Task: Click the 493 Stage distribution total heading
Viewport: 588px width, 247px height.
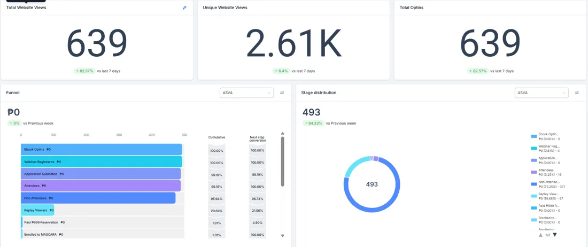Action: (x=311, y=112)
